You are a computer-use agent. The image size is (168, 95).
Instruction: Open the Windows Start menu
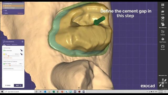click(2, 92)
